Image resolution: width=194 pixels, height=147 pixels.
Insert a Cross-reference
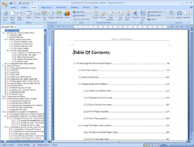(x=81, y=19)
